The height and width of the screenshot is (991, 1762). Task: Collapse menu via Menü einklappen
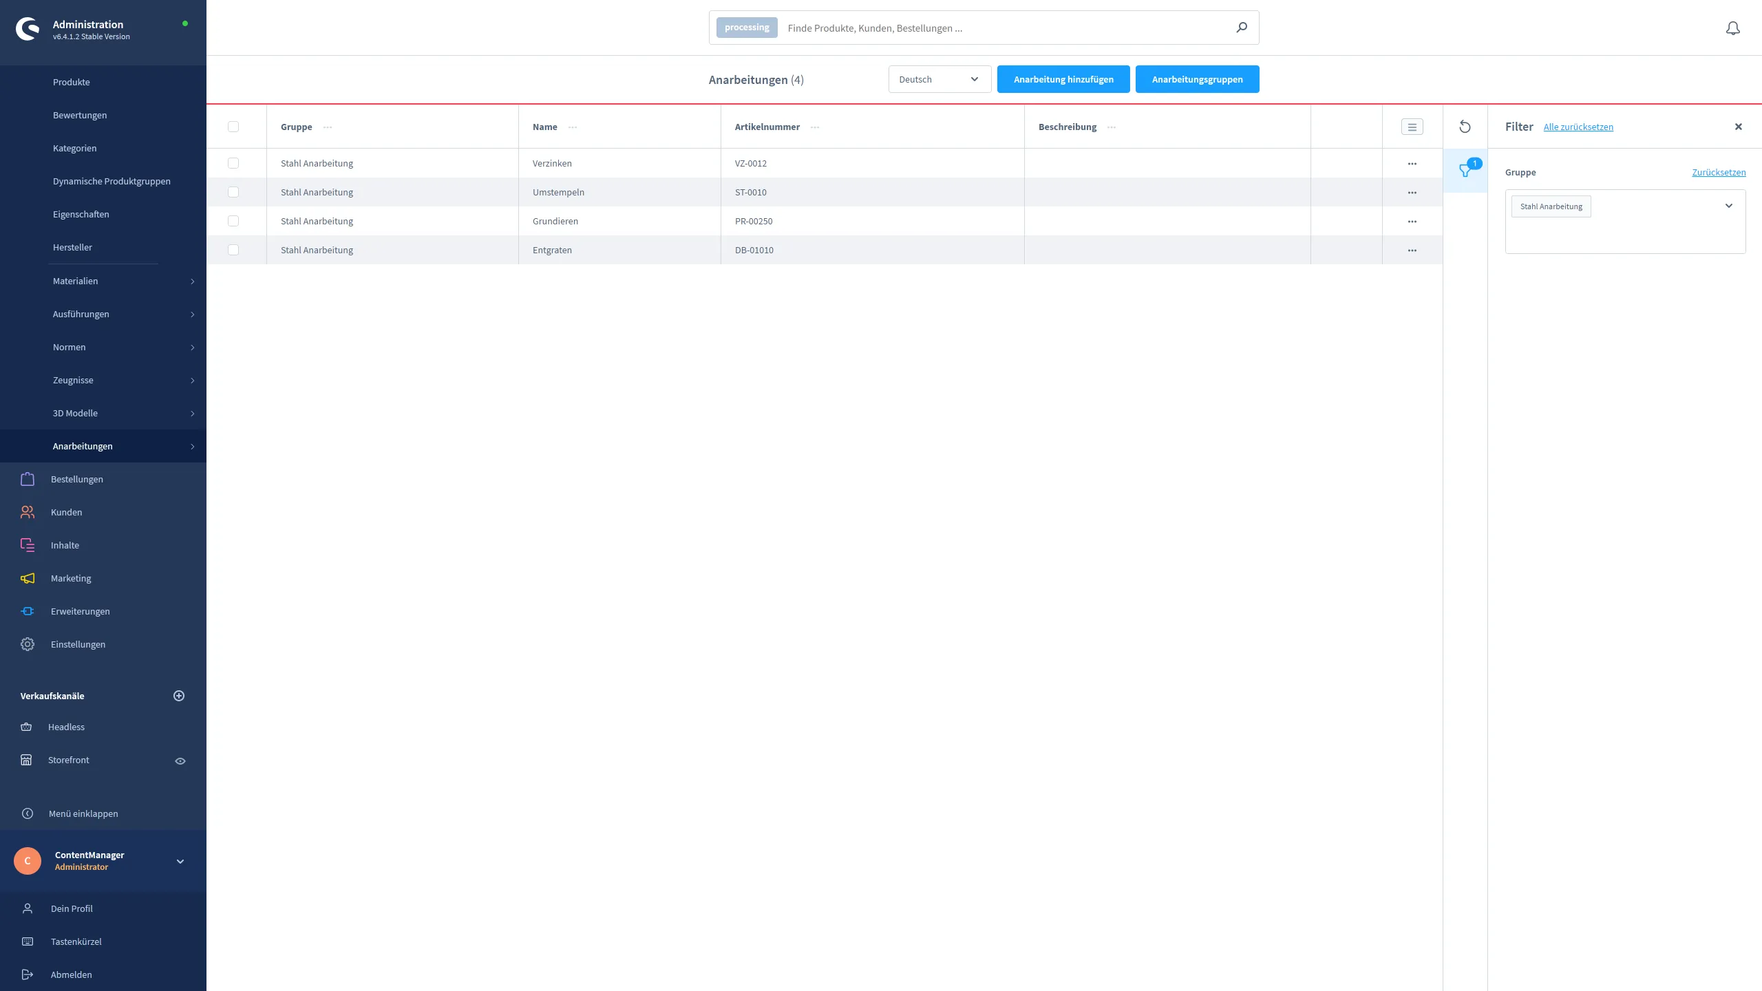click(x=83, y=813)
